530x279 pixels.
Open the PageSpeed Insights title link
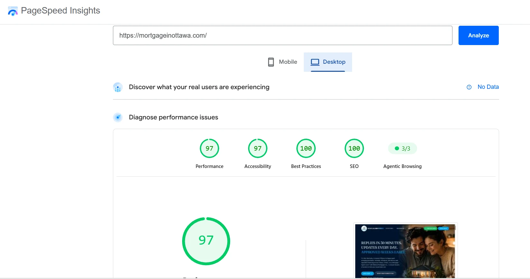(x=60, y=11)
